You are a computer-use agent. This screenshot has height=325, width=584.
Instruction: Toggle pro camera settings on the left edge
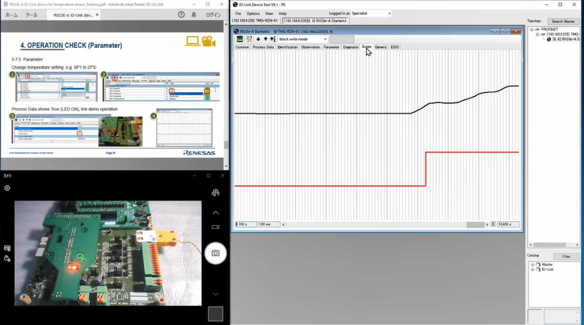pos(7,248)
